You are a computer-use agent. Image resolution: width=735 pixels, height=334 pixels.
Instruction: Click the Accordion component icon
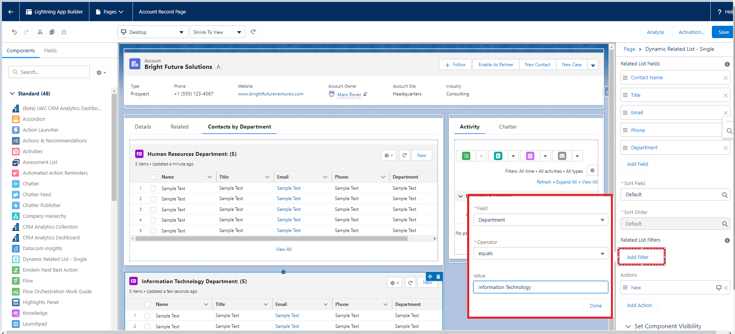[x=16, y=119]
